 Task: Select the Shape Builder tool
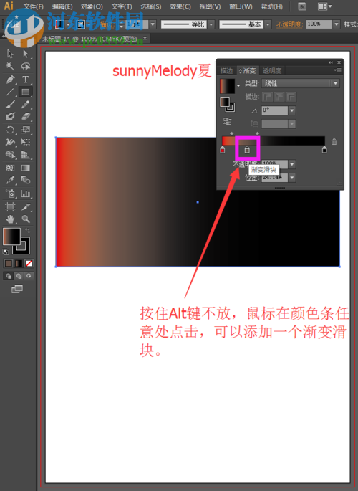coord(10,155)
